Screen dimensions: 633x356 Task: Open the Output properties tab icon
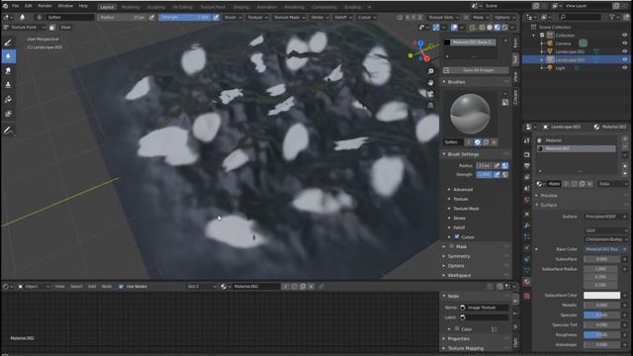coord(527,166)
